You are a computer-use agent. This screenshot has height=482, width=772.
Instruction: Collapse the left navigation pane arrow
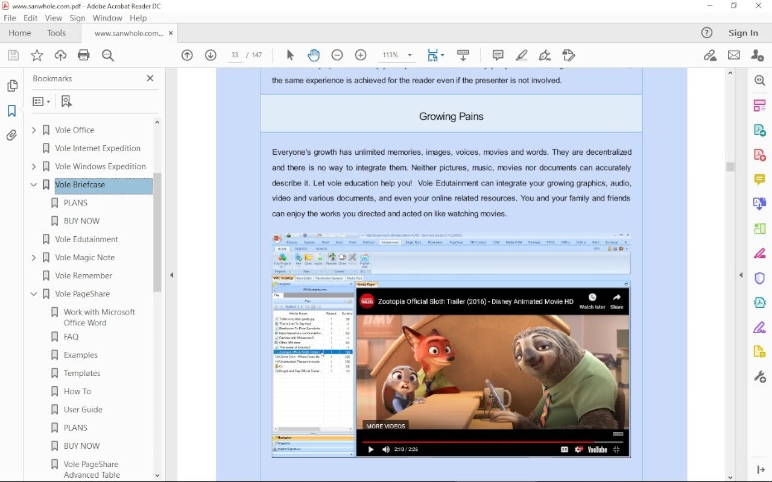171,275
